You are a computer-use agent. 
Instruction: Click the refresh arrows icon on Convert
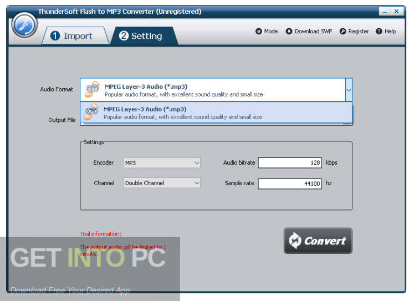tap(295, 240)
